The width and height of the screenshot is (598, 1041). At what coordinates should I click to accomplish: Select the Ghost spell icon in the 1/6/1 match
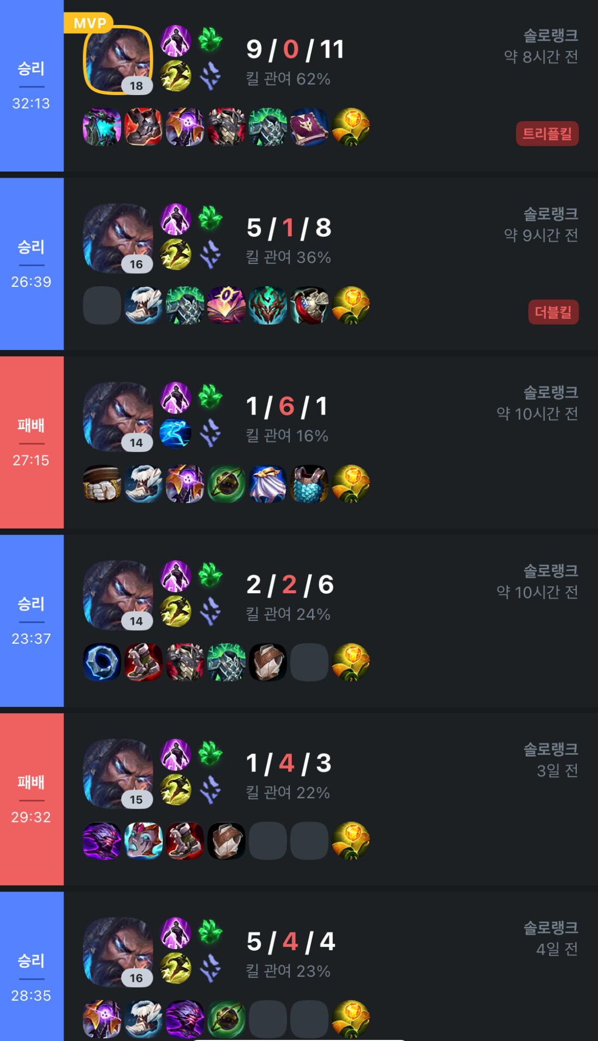click(x=176, y=434)
